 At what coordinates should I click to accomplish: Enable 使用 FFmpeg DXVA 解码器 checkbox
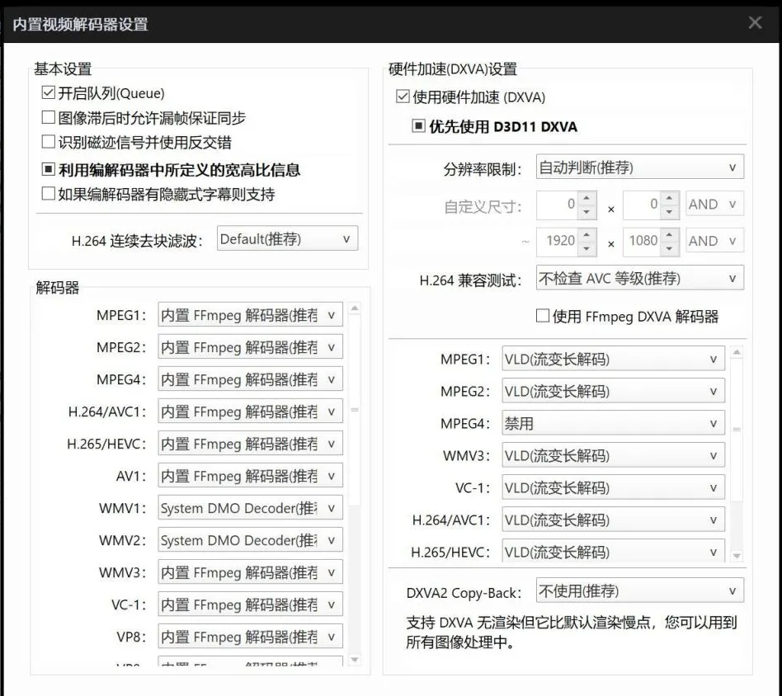543,316
